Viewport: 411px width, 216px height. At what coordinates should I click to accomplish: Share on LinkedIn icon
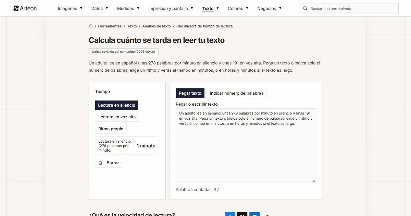click(254, 214)
